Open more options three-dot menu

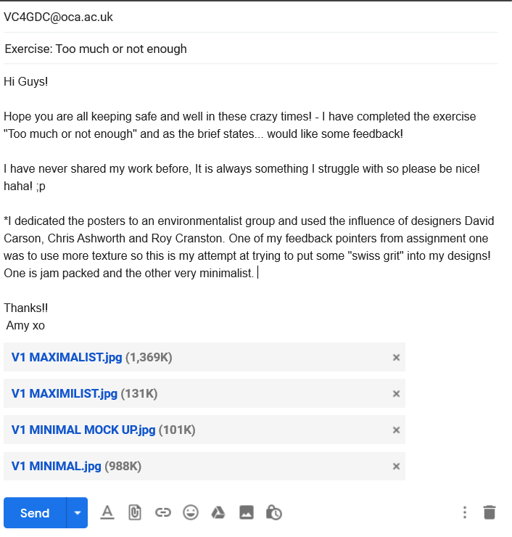coord(465,512)
